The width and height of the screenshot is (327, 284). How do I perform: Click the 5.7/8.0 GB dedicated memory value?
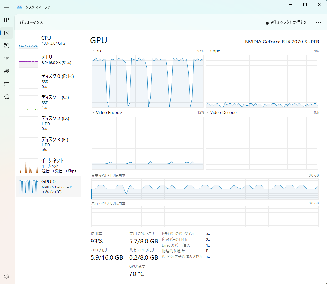coord(144,242)
